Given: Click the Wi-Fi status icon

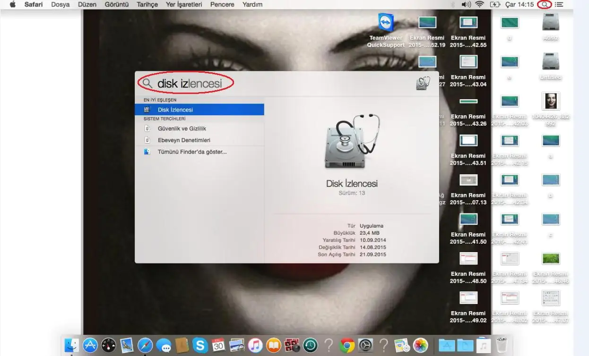Looking at the screenshot, I should click(480, 4).
